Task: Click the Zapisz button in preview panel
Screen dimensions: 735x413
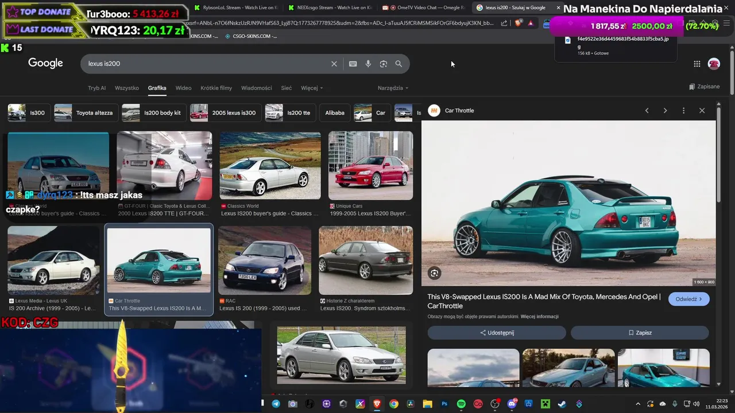Action: [x=640, y=333]
